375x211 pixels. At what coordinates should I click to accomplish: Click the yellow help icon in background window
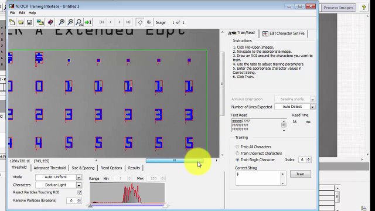coord(364,8)
